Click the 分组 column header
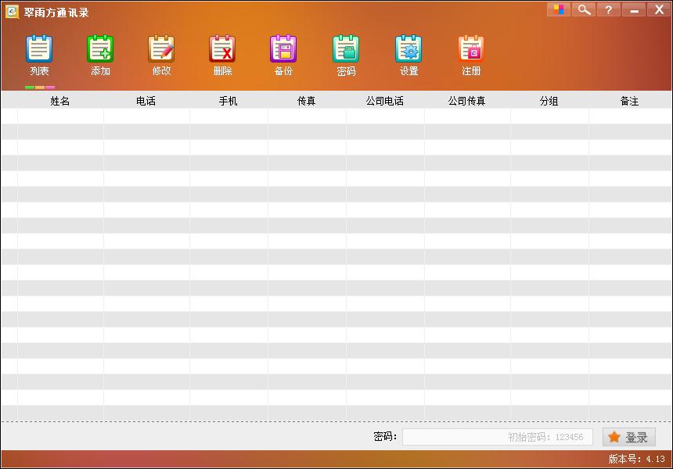 click(549, 101)
